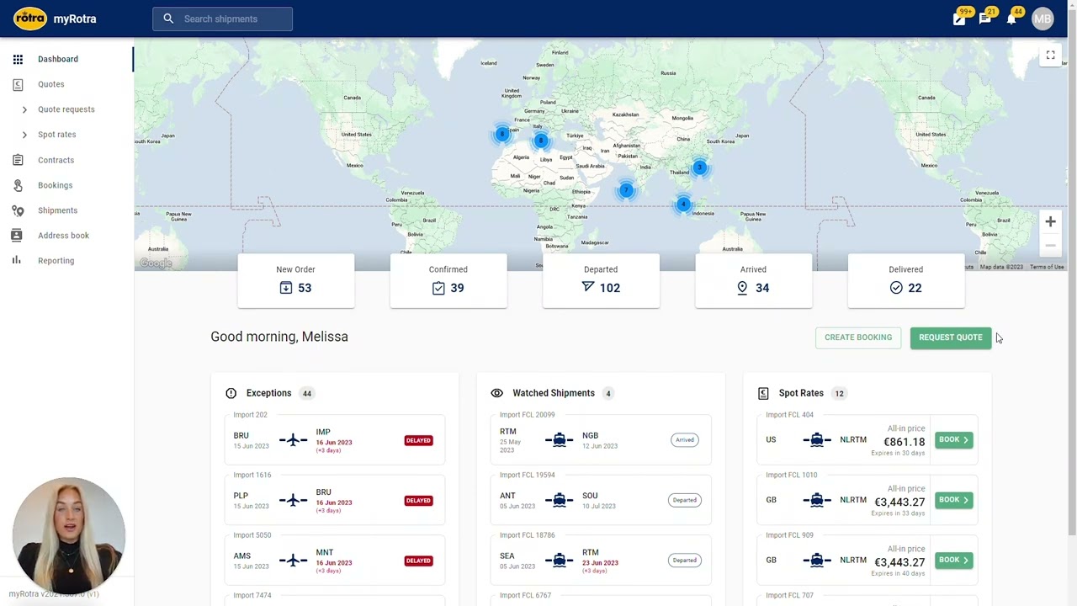Click the Dashboard grid icon in sidebar
This screenshot has height=606, width=1077.
point(18,59)
